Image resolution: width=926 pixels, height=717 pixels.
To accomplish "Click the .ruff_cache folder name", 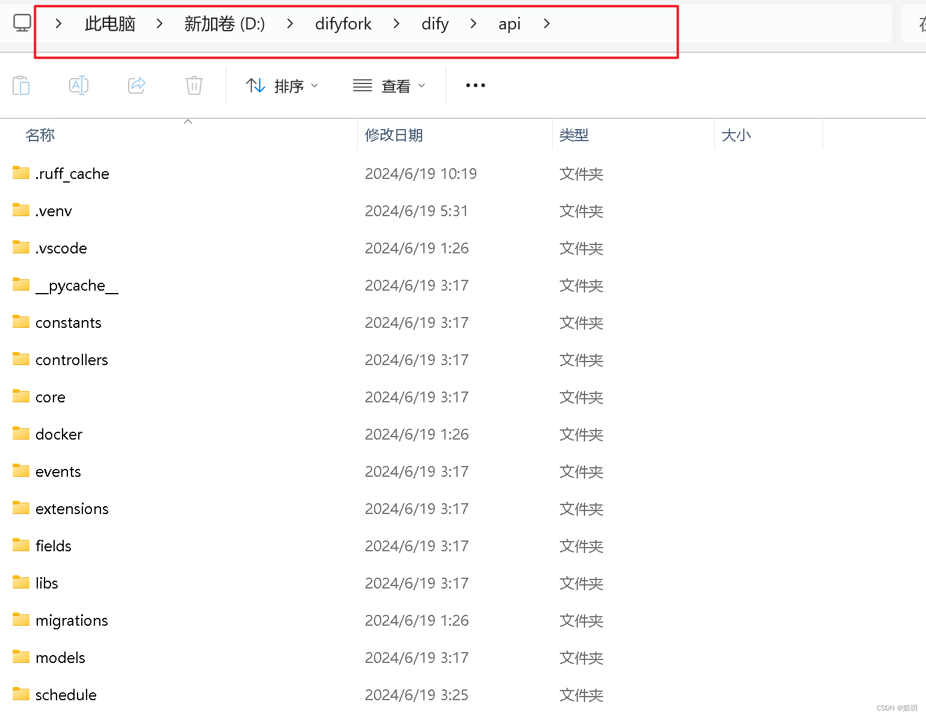I will pos(72,174).
